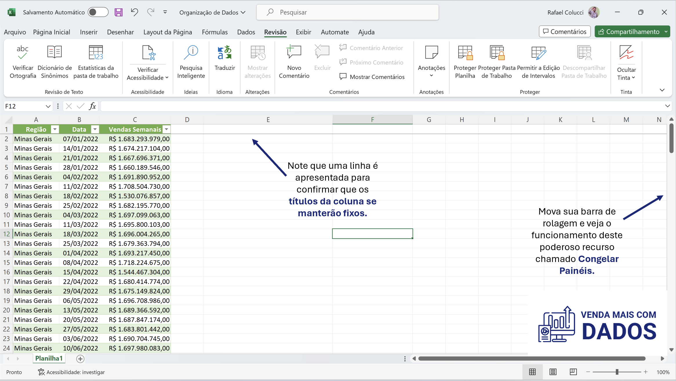The image size is (676, 381).
Task: Select row 12 header
Action: coord(6,234)
